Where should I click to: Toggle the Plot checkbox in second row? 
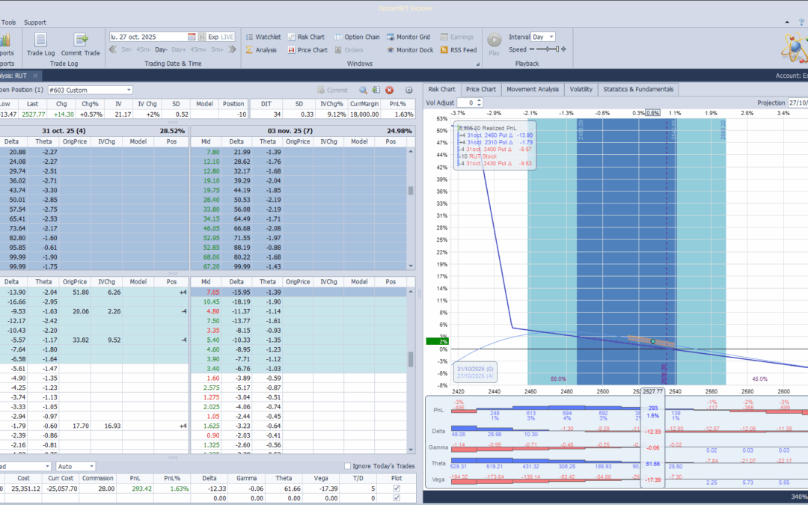397,498
